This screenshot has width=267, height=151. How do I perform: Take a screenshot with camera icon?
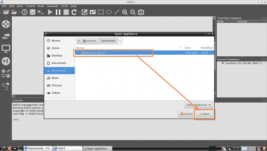click(141, 12)
